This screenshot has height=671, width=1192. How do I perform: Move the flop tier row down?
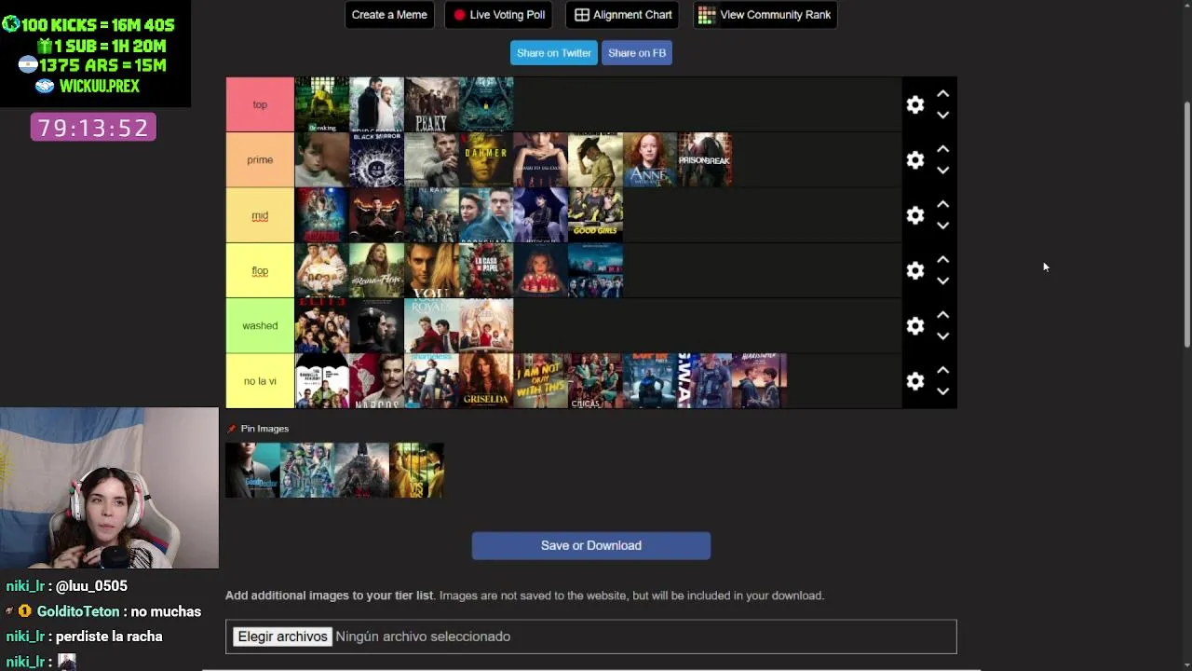[x=942, y=281]
